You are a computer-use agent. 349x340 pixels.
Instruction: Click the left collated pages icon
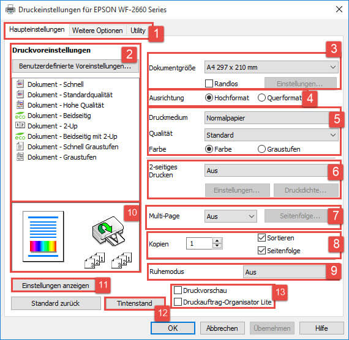click(x=94, y=261)
